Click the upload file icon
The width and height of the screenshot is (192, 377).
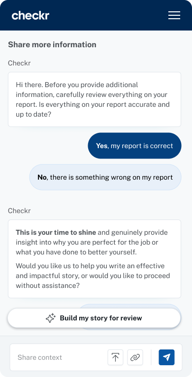[x=116, y=357]
